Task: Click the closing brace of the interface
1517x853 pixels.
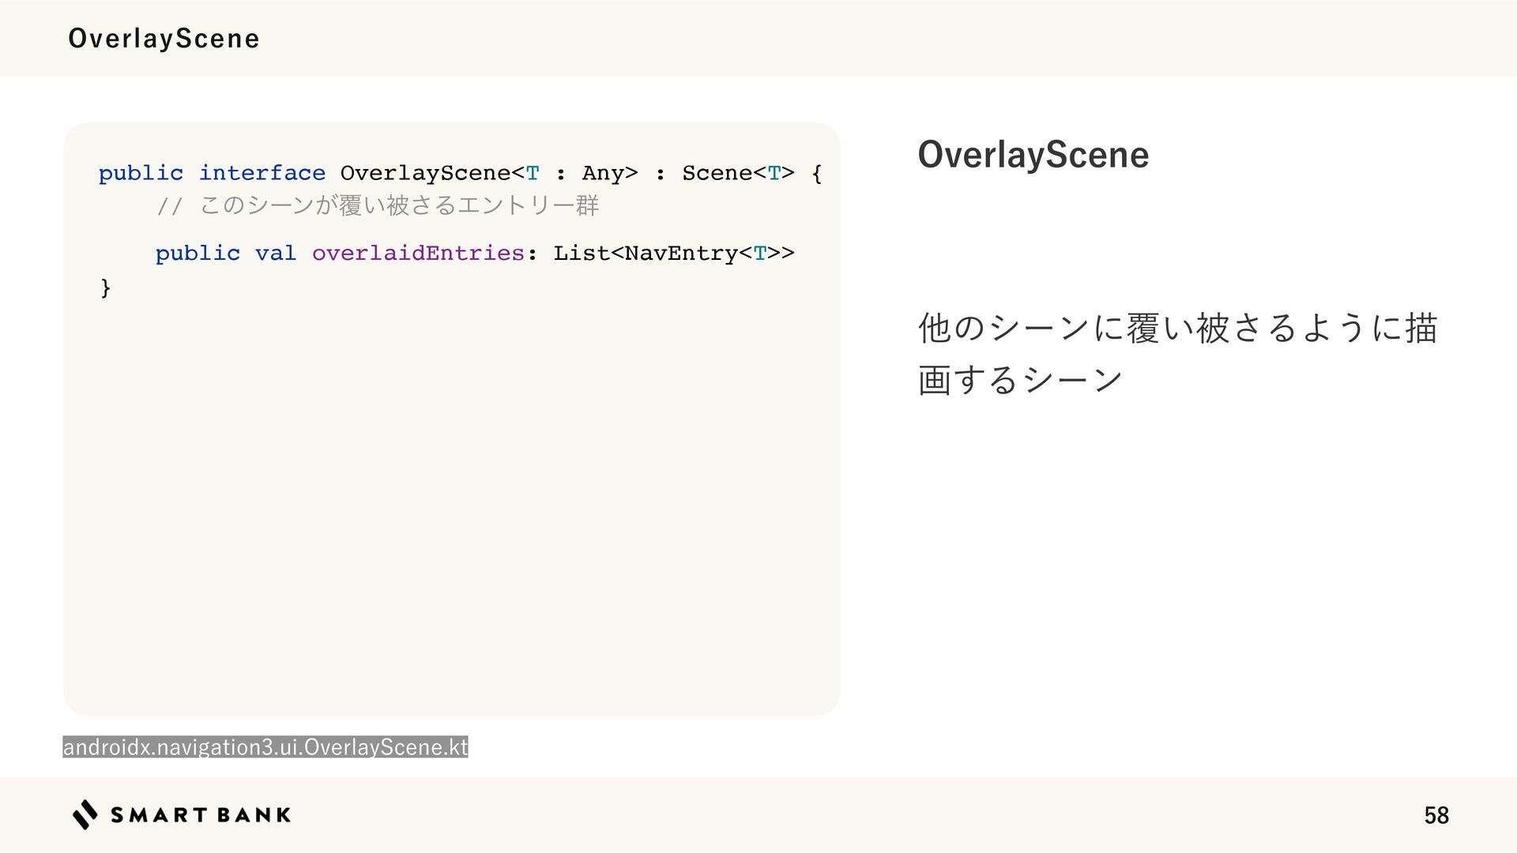Action: click(105, 287)
